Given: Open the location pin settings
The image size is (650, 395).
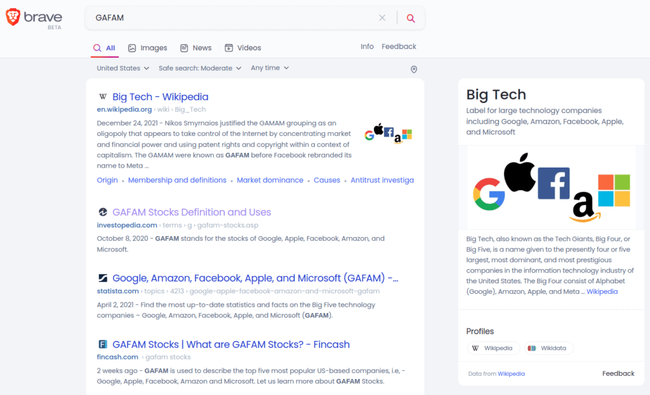Looking at the screenshot, I should pos(414,69).
